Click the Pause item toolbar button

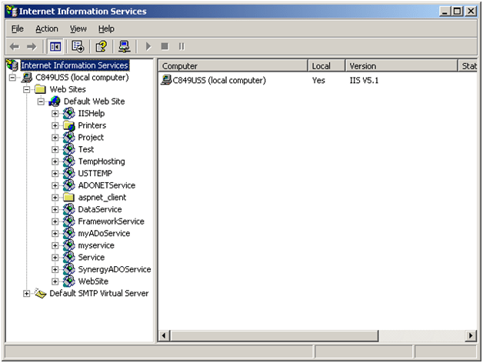coord(182,47)
